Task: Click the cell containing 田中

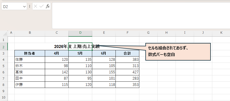Action: click(30, 78)
